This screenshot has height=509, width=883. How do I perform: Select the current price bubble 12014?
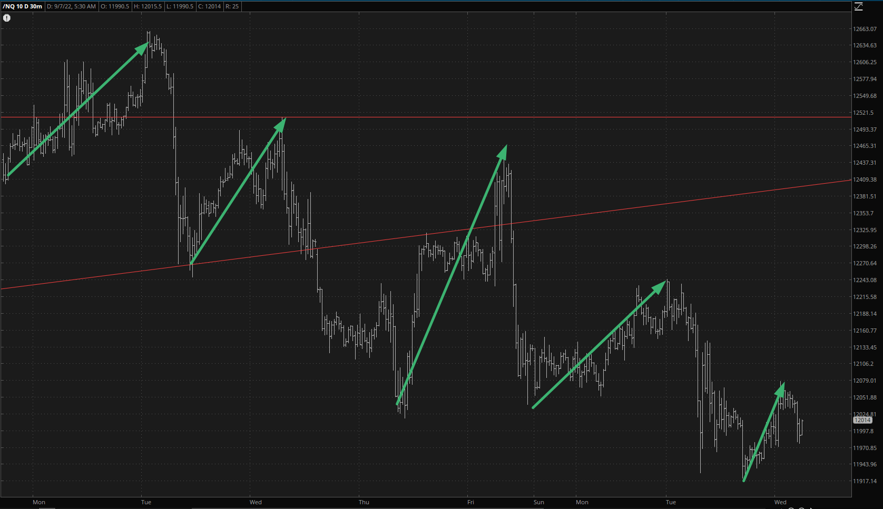coord(862,420)
